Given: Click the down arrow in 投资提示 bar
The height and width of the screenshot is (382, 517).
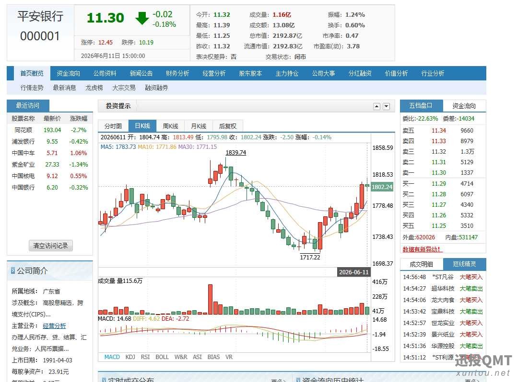Looking at the screenshot, I should 387,106.
